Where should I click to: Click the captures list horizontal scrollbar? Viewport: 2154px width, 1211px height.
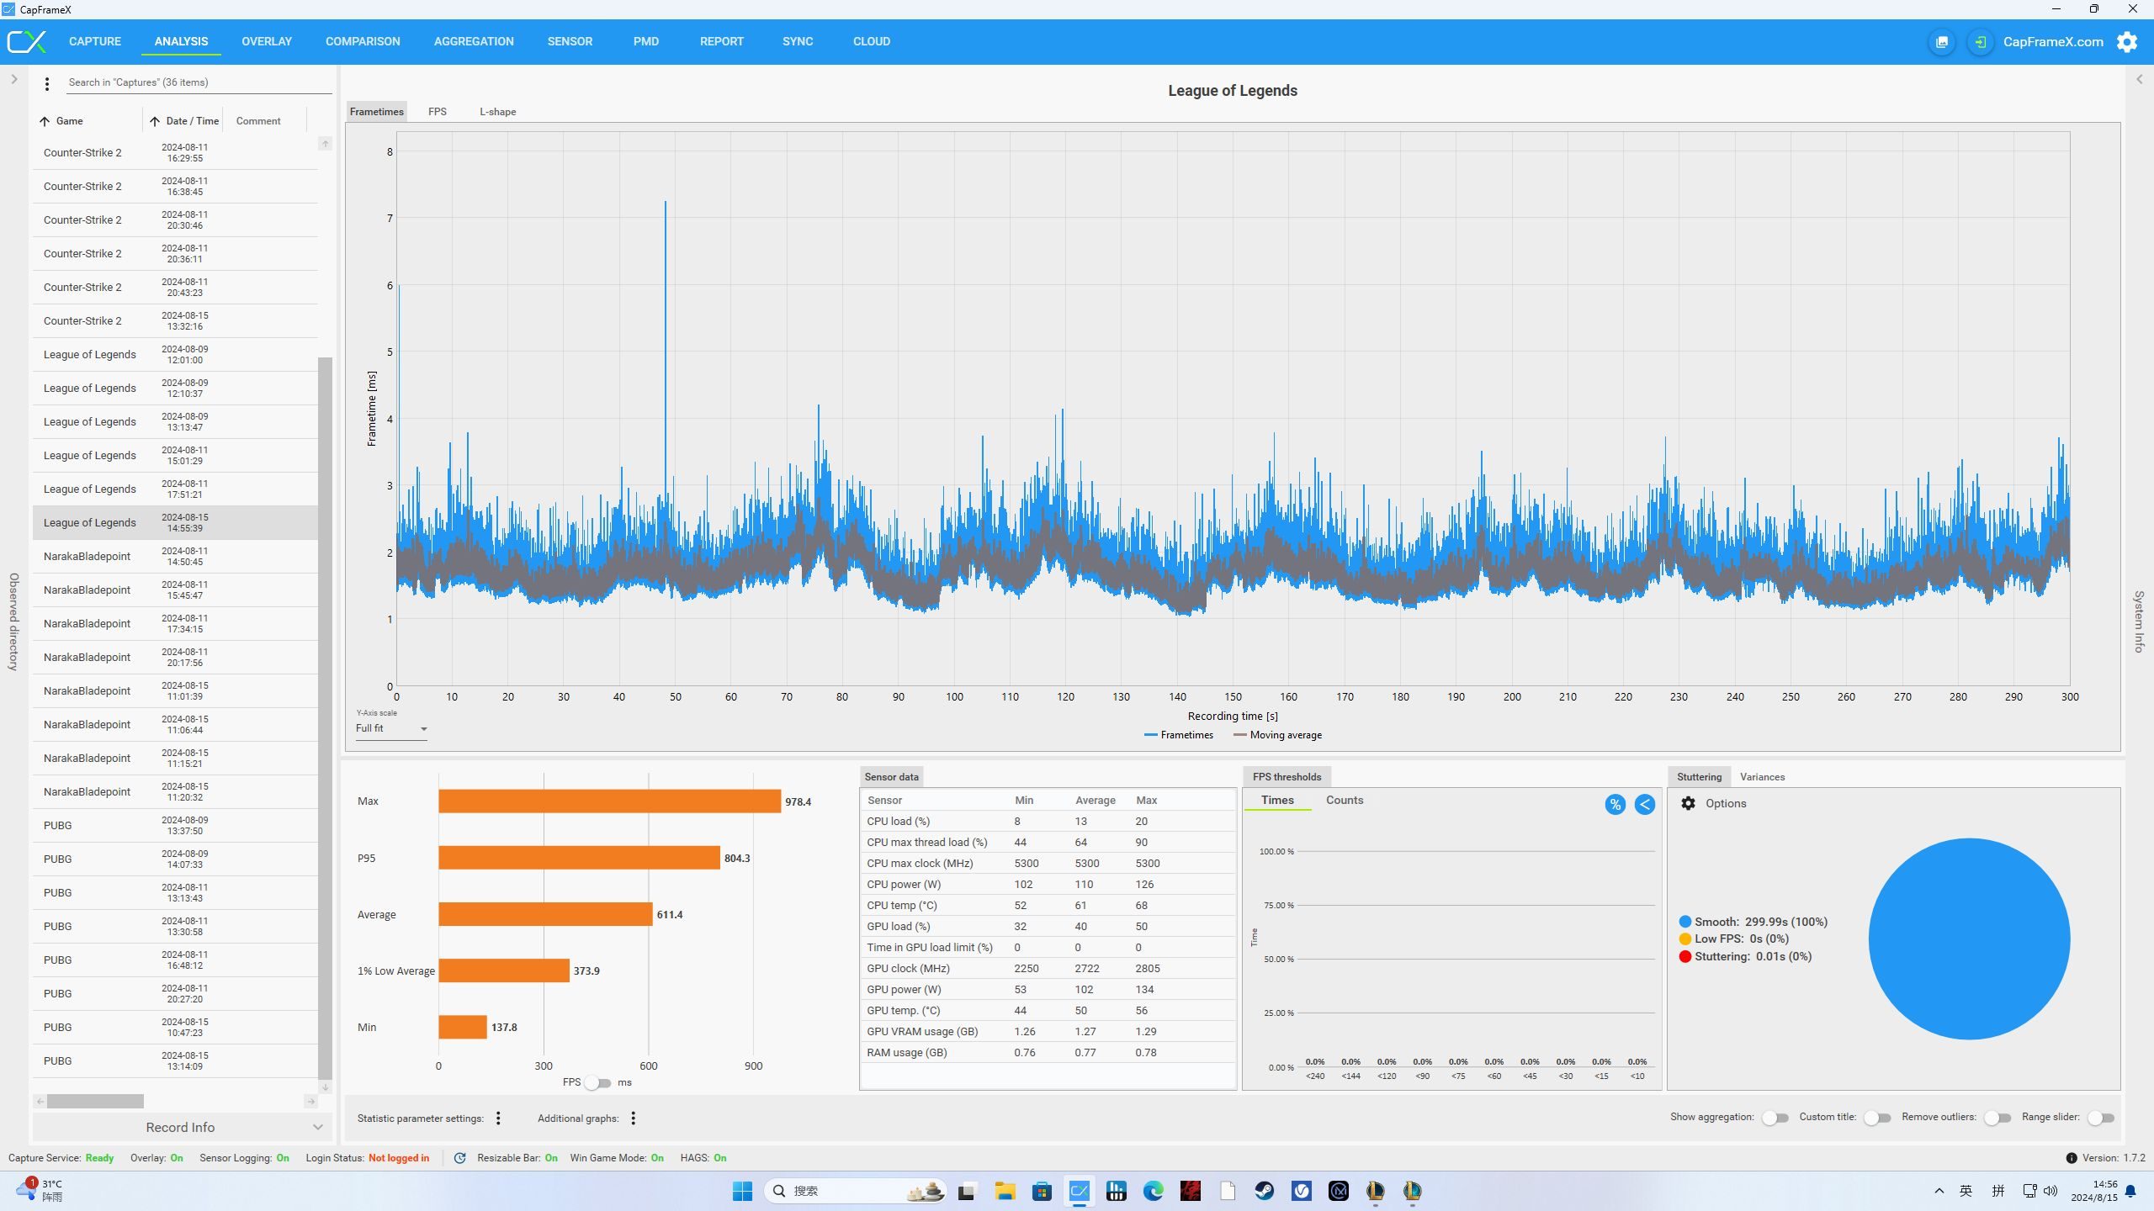coord(95,1101)
